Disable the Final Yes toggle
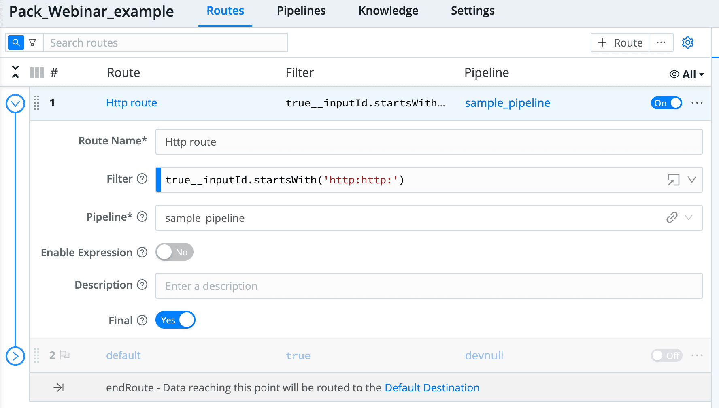 tap(175, 320)
